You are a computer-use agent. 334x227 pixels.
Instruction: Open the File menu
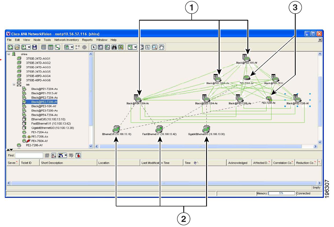tap(9, 40)
